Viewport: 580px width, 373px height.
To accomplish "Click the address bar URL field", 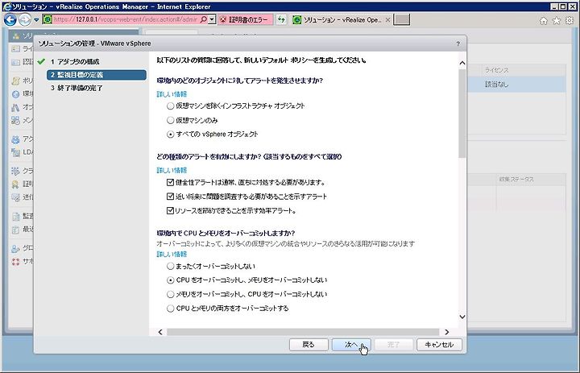I will tap(126, 19).
